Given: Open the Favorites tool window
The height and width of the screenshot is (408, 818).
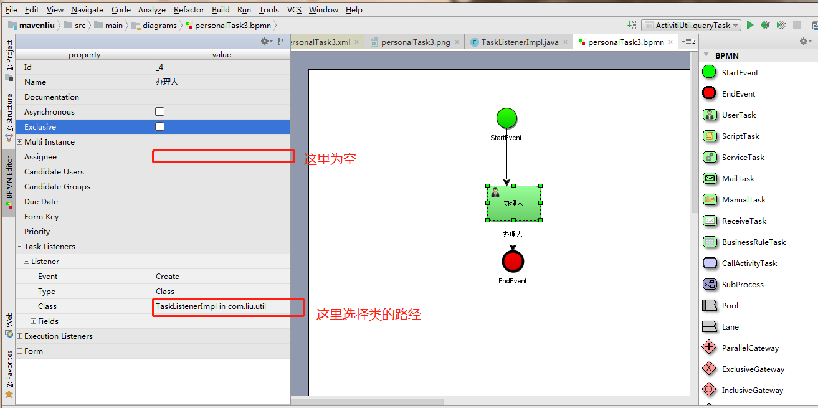Looking at the screenshot, I should pyautogui.click(x=9, y=374).
